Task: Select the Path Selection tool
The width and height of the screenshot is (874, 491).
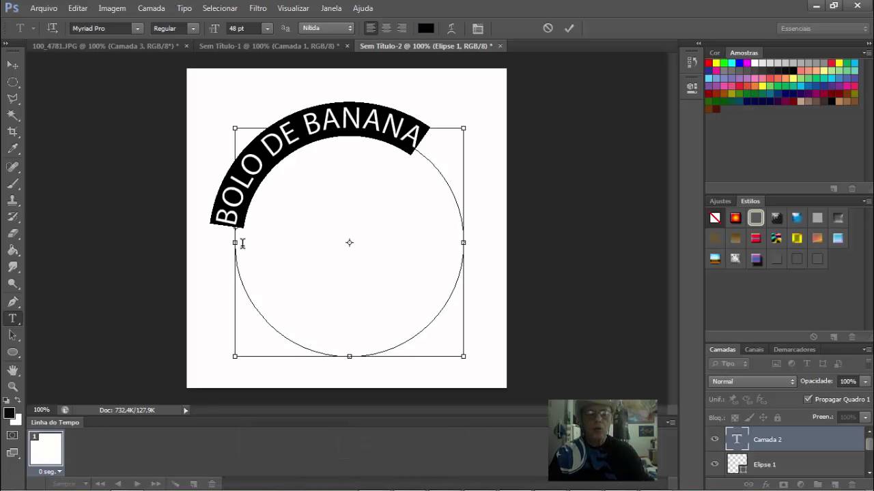Action: click(x=12, y=336)
